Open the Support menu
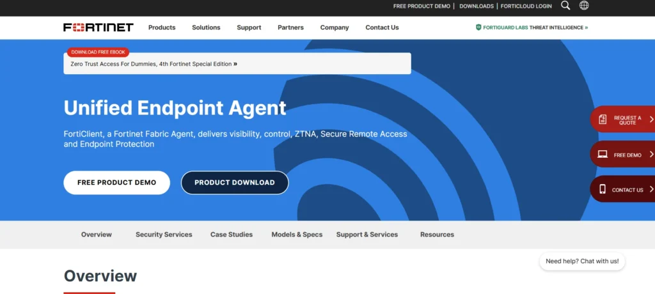Viewport: 655px width, 294px height. (249, 27)
